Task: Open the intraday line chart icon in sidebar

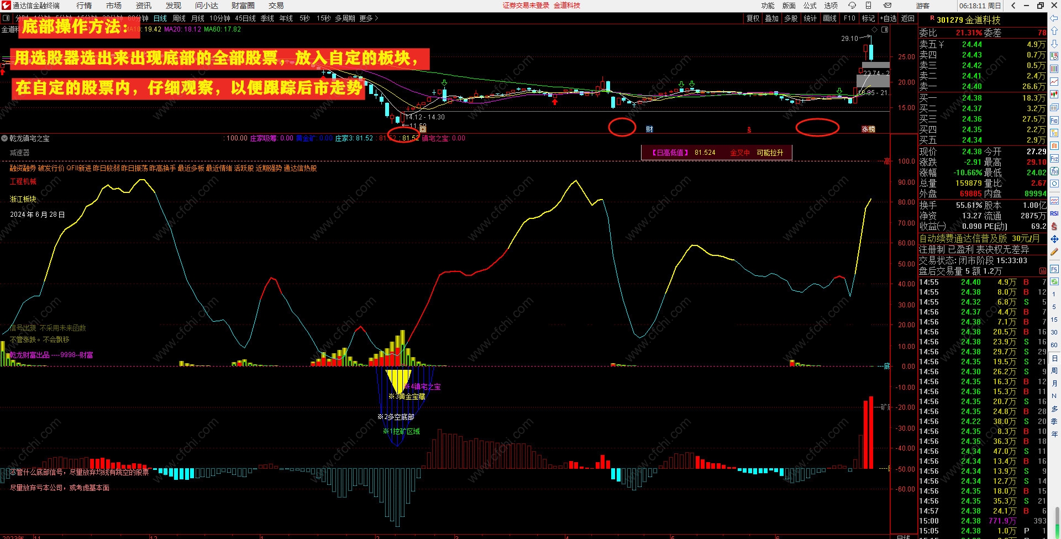Action: coord(1054,82)
